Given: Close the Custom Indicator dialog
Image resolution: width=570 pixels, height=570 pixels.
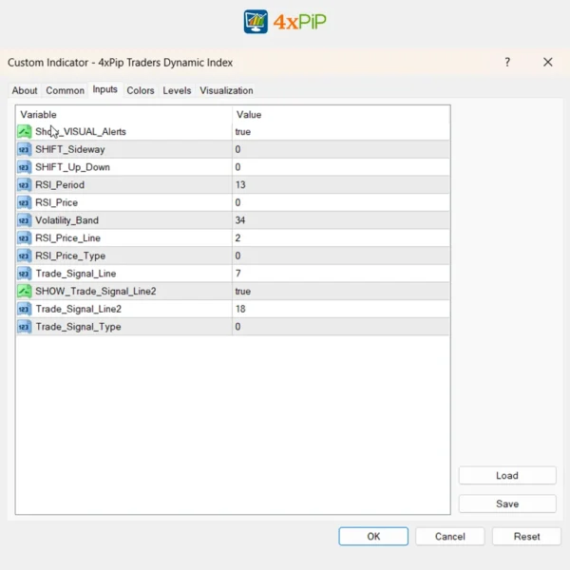Looking at the screenshot, I should coord(548,63).
